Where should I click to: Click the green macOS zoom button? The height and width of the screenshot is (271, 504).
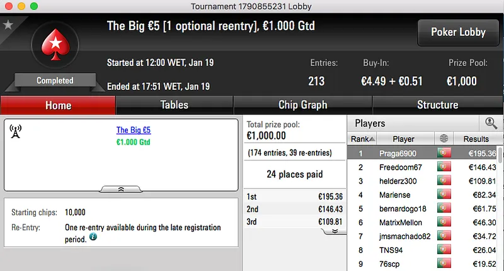pos(33,6)
